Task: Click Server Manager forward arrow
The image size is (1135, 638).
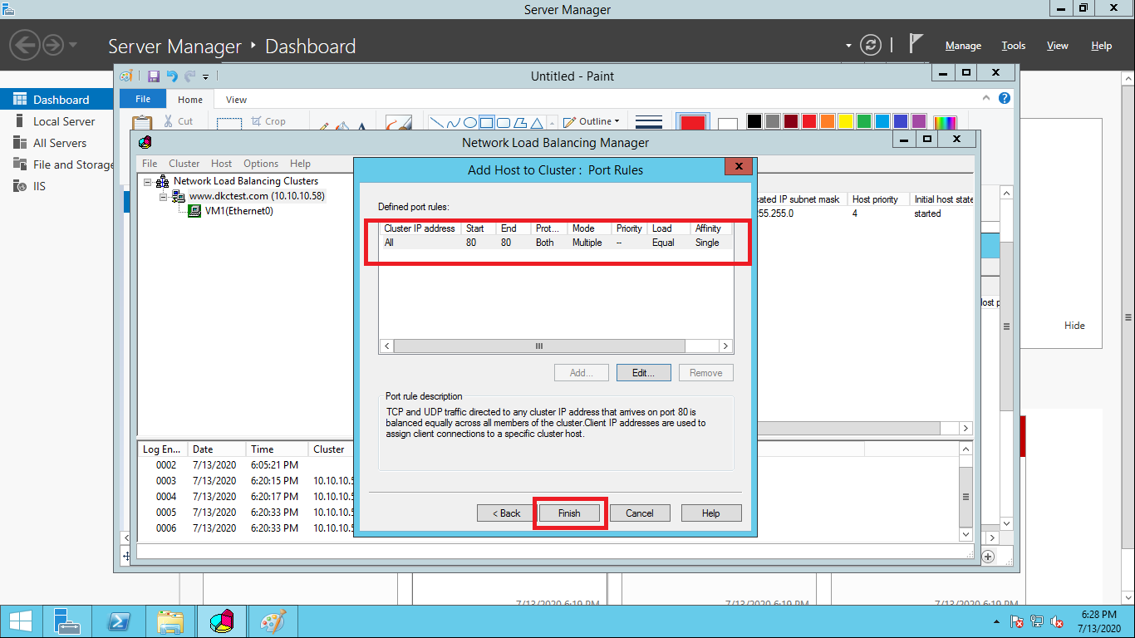Action: [x=52, y=44]
